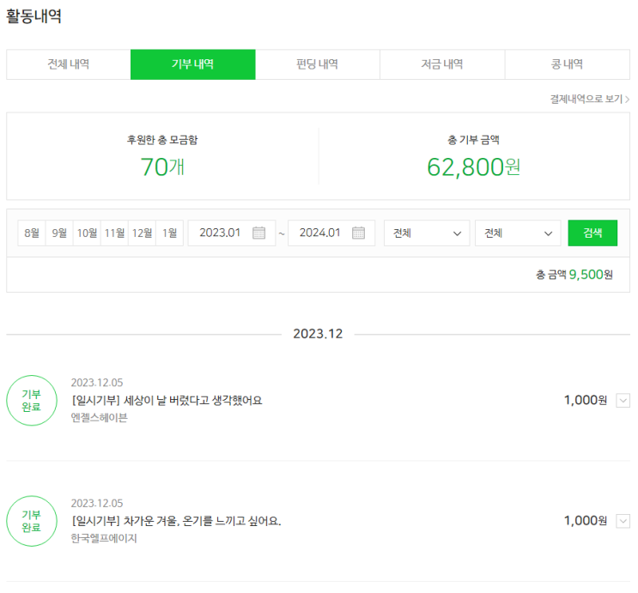Open the 세상이 날 버렸다고 생각했어요 donation title
638x593 pixels.
click(167, 400)
